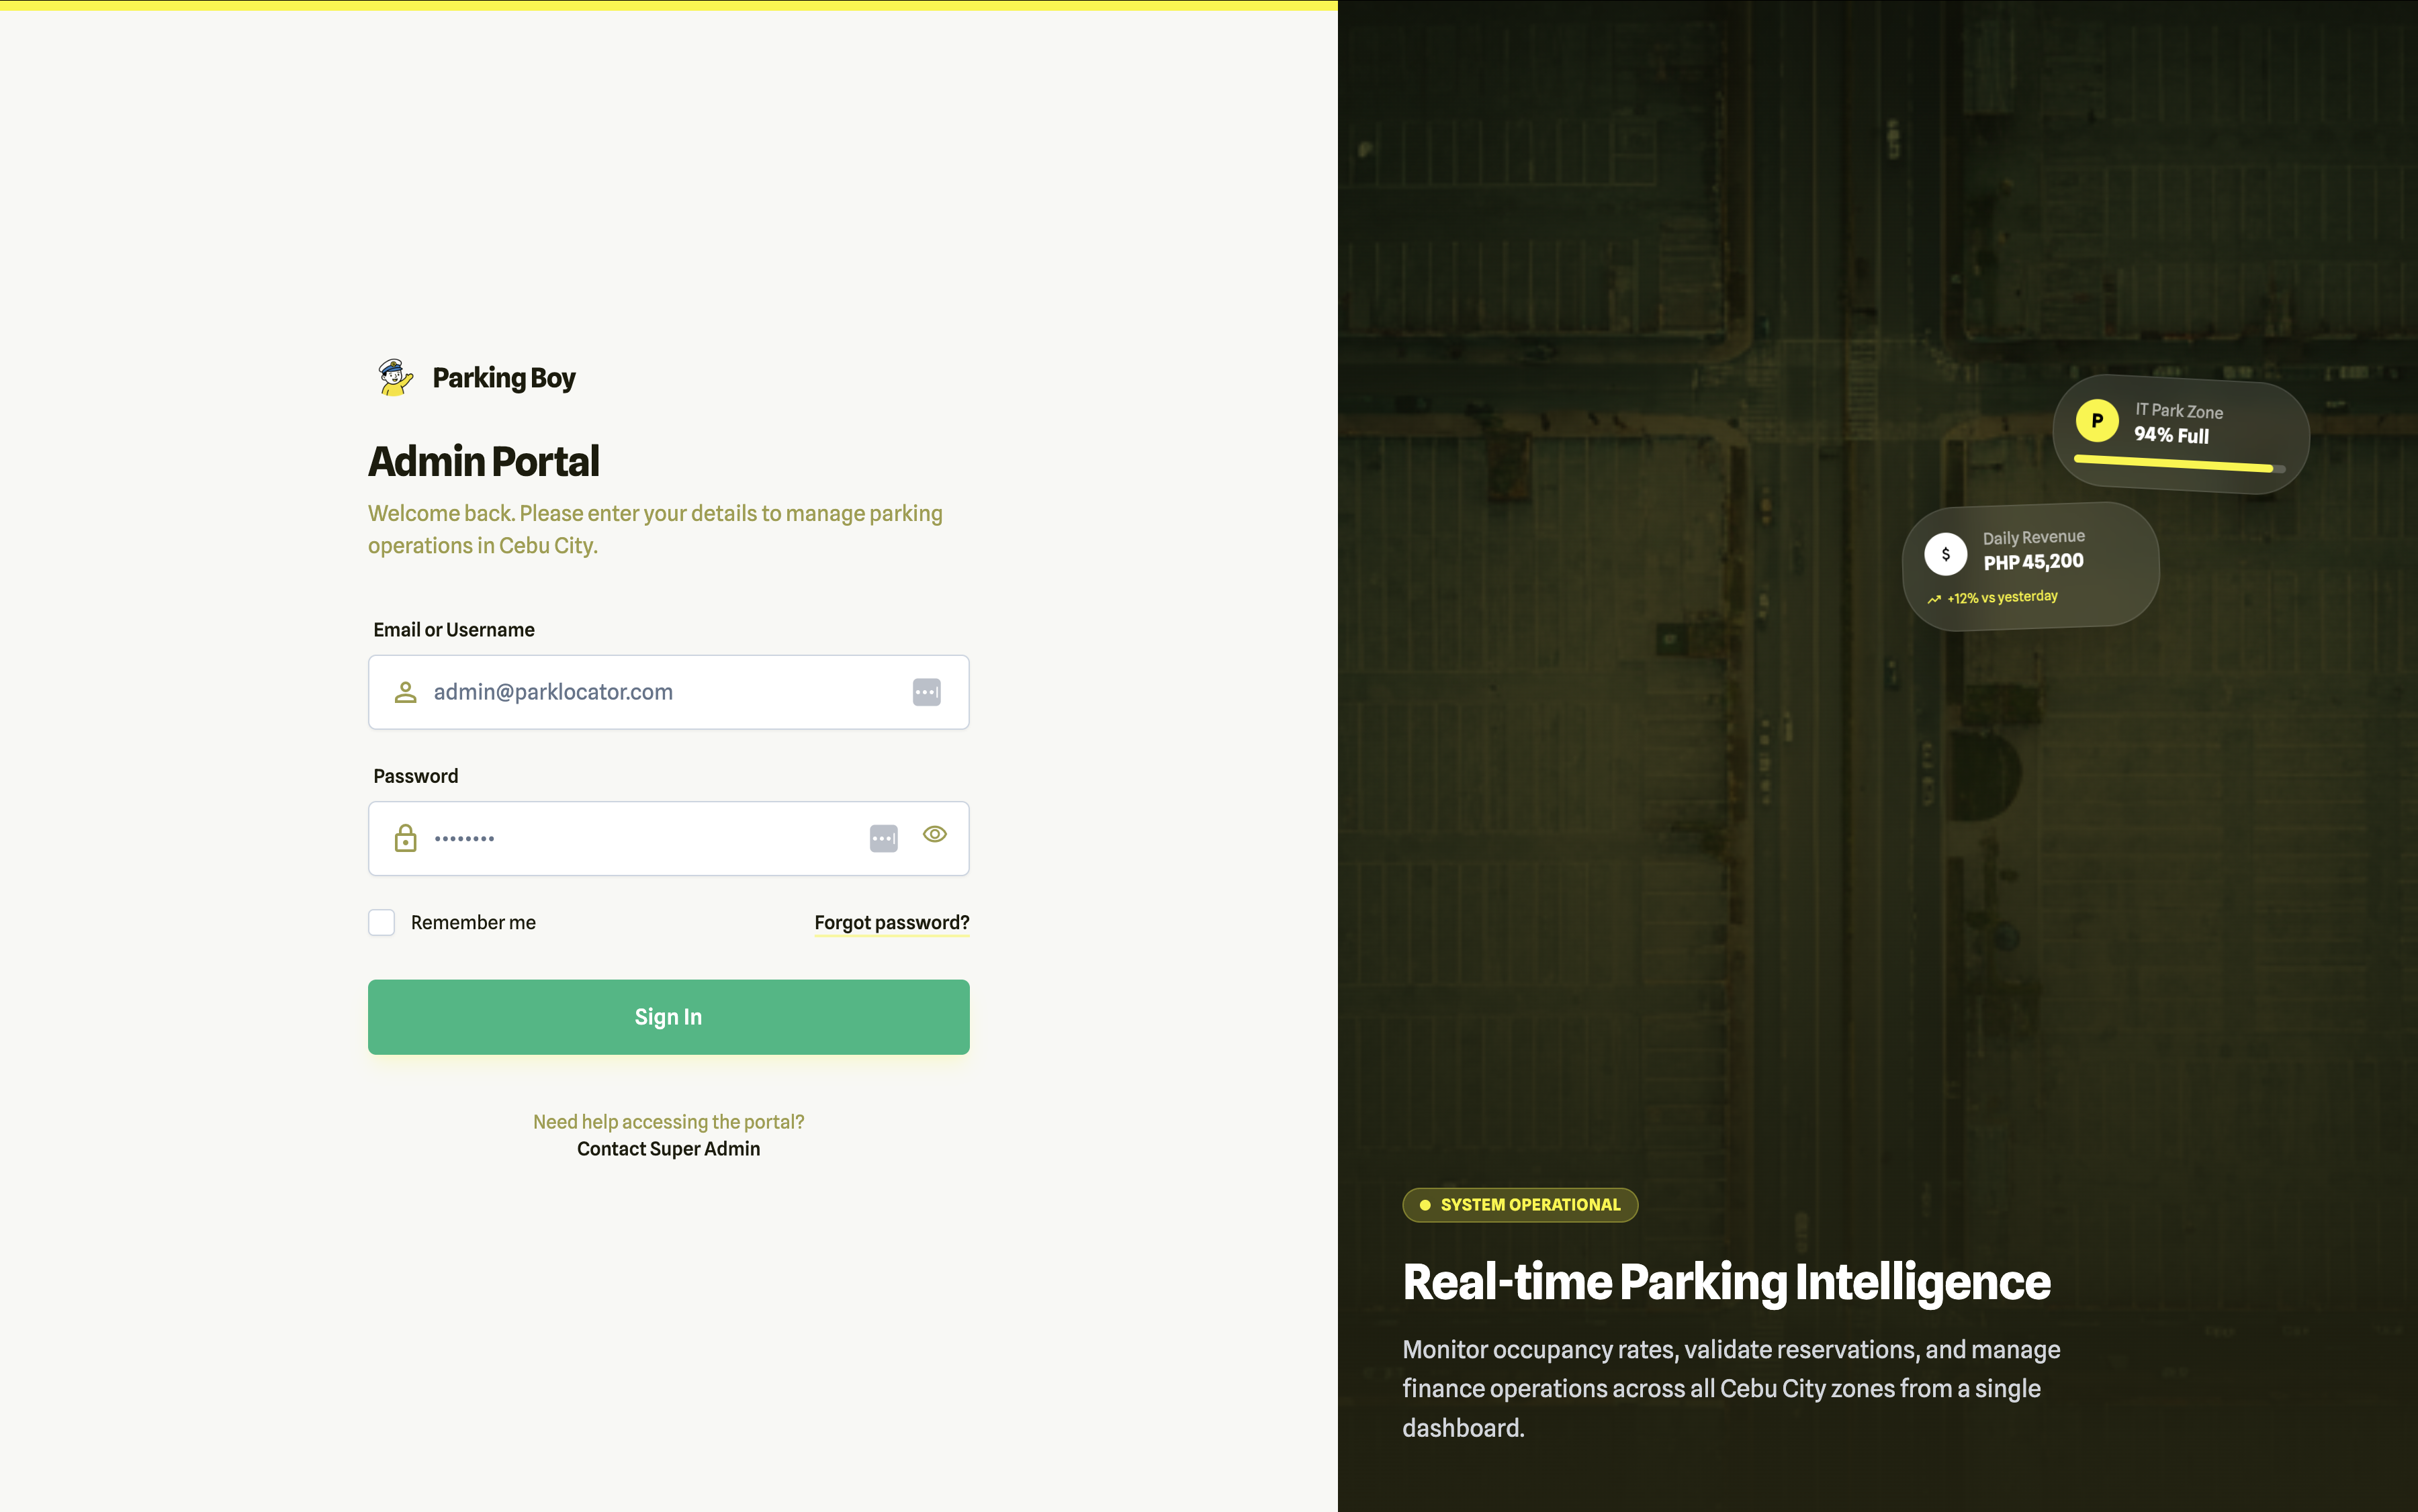Image resolution: width=2418 pixels, height=1512 pixels.
Task: Focus the Password input field
Action: [668, 838]
